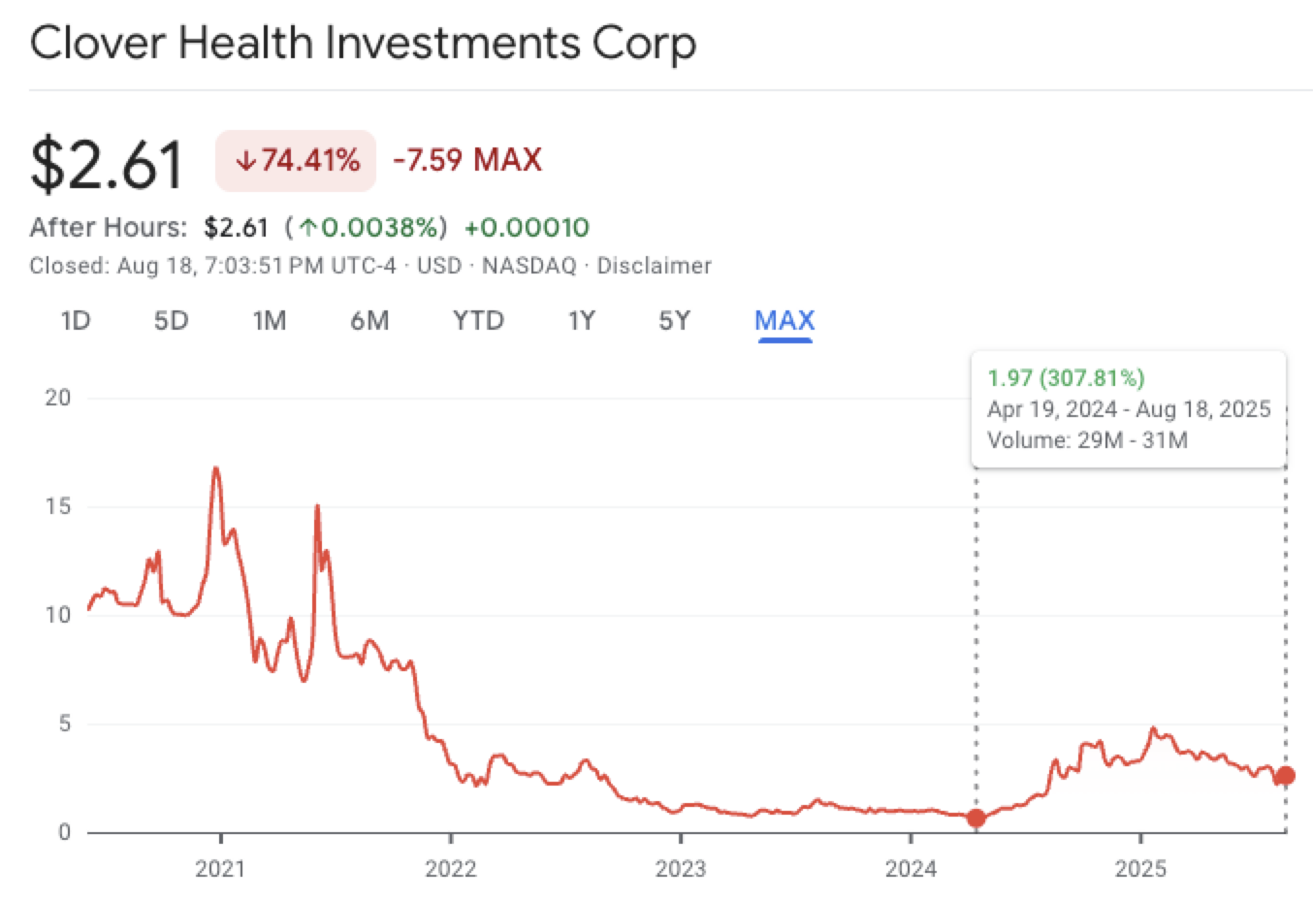This screenshot has width=1313, height=902.
Task: Click the 2023 label on the time axis
Action: coord(680,868)
